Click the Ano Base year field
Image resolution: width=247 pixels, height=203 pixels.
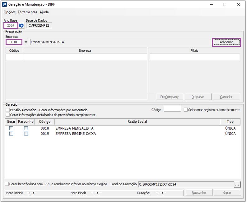11,25
